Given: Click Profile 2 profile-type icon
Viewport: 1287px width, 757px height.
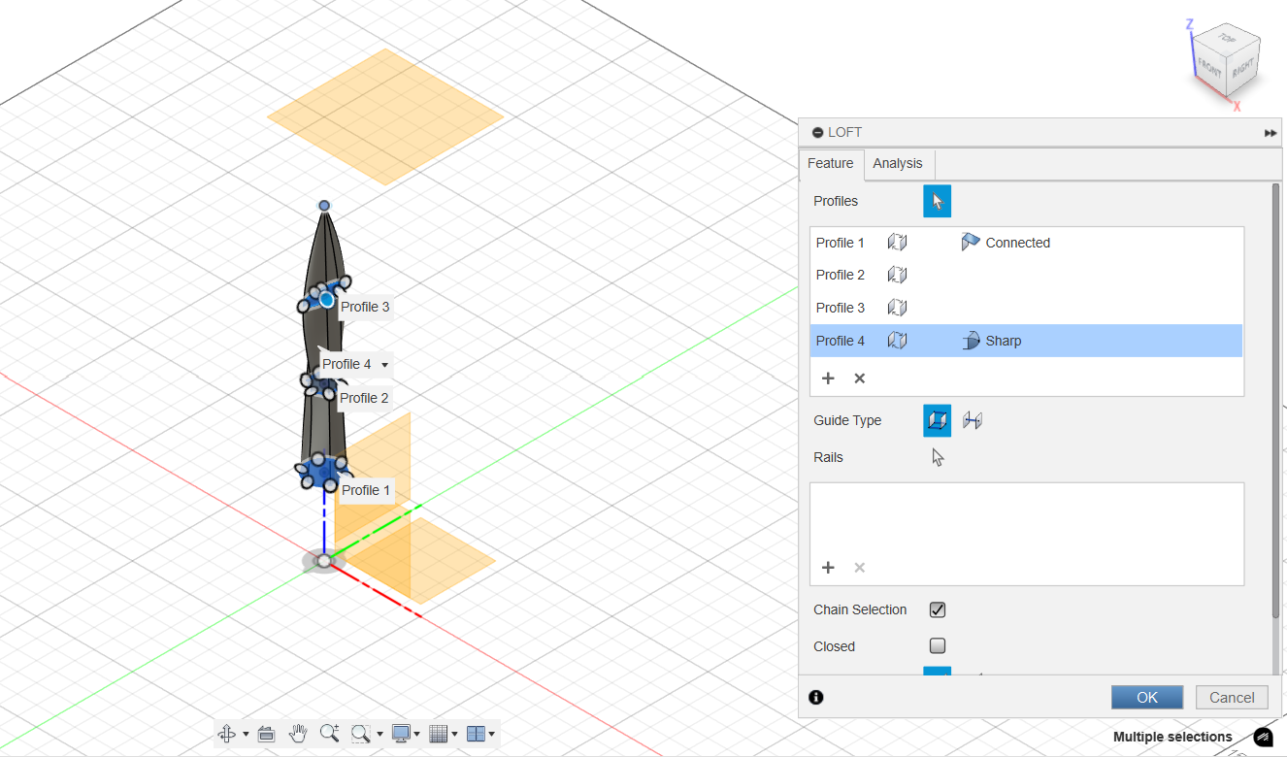Looking at the screenshot, I should [898, 275].
